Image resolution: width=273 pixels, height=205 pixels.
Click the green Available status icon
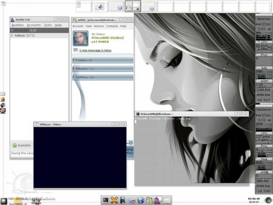(x=14, y=145)
